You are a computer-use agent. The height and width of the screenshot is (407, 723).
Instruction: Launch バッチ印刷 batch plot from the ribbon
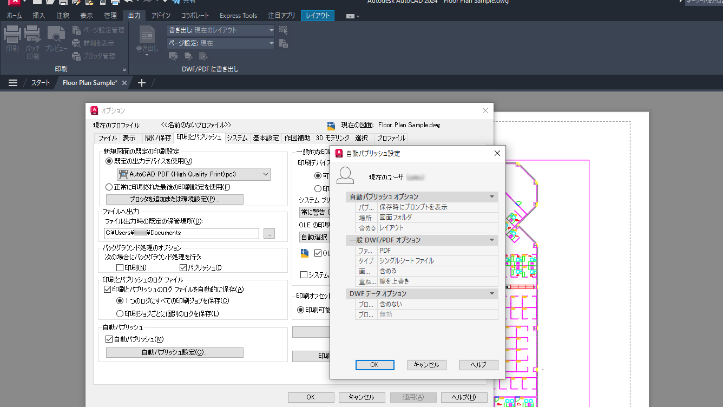point(32,42)
